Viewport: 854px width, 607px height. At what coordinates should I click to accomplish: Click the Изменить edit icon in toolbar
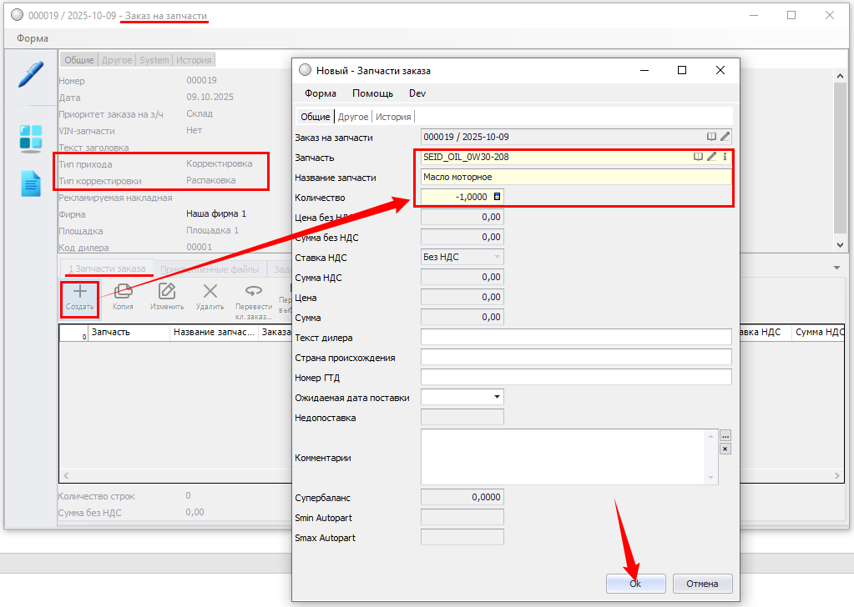167,292
